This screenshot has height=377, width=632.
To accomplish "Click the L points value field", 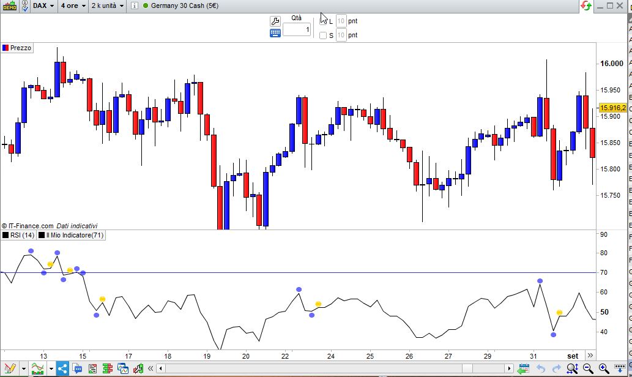I will (341, 21).
